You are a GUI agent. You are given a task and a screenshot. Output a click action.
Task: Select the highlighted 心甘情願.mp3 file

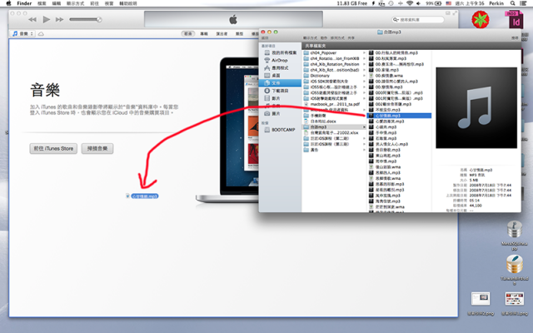400,116
